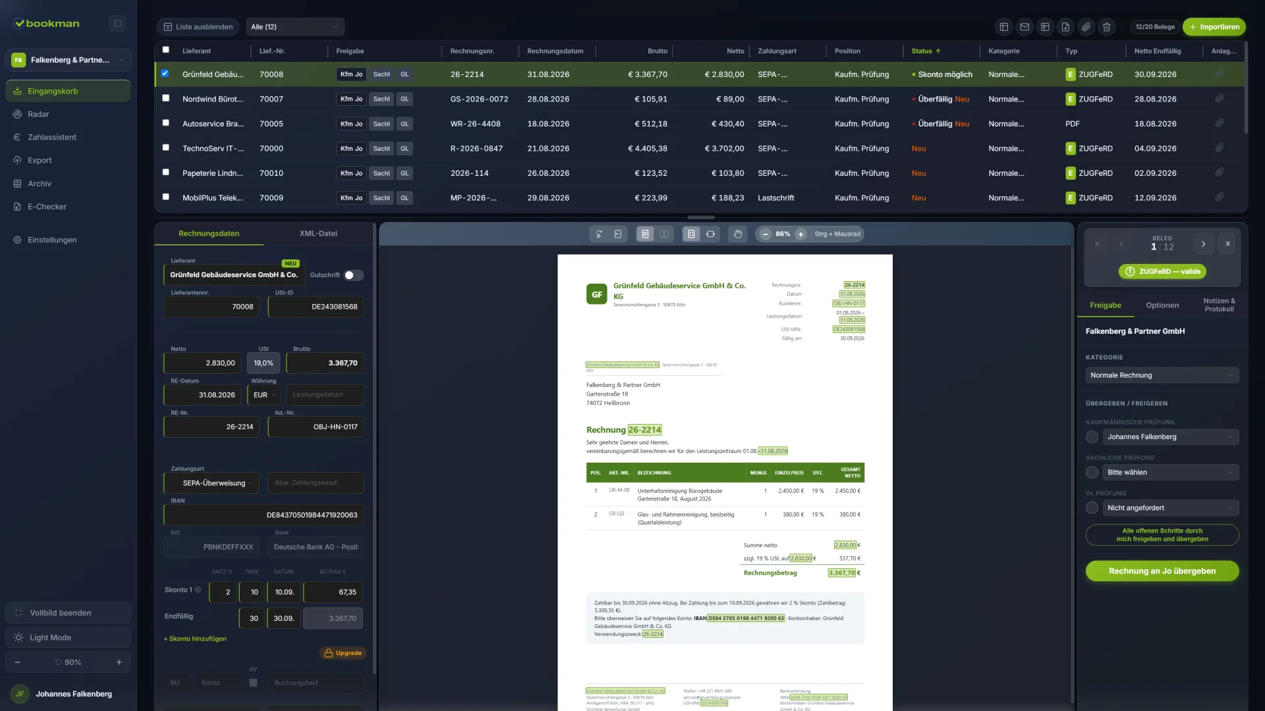Open the EUR currency dropdown
Screen dimensions: 1265x711
pyautogui.click(x=264, y=395)
